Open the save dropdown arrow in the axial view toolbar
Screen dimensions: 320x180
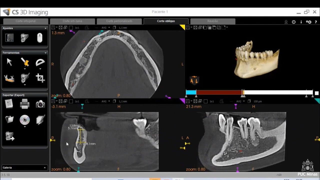[57, 27]
